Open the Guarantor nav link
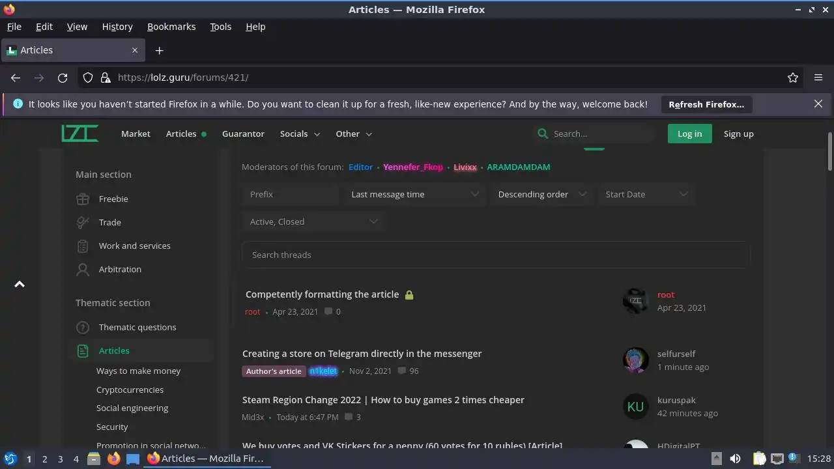 pyautogui.click(x=243, y=134)
